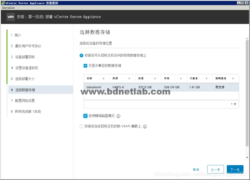250x180 pixels.
Task: Minimize the installer window
Action: 239,3
